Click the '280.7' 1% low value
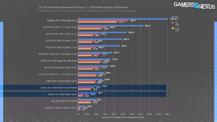 pyautogui.click(x=133, y=20)
